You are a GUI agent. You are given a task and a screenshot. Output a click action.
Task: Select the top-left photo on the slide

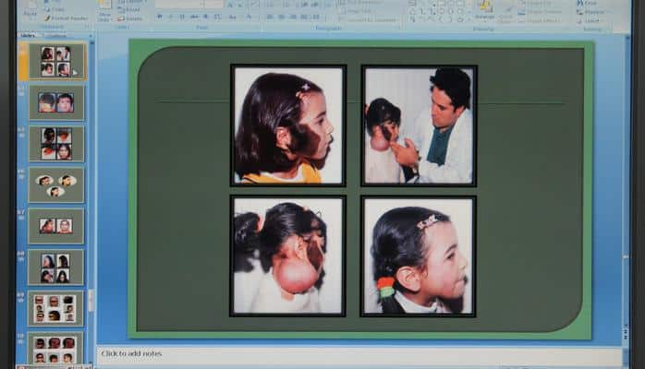[x=288, y=125]
